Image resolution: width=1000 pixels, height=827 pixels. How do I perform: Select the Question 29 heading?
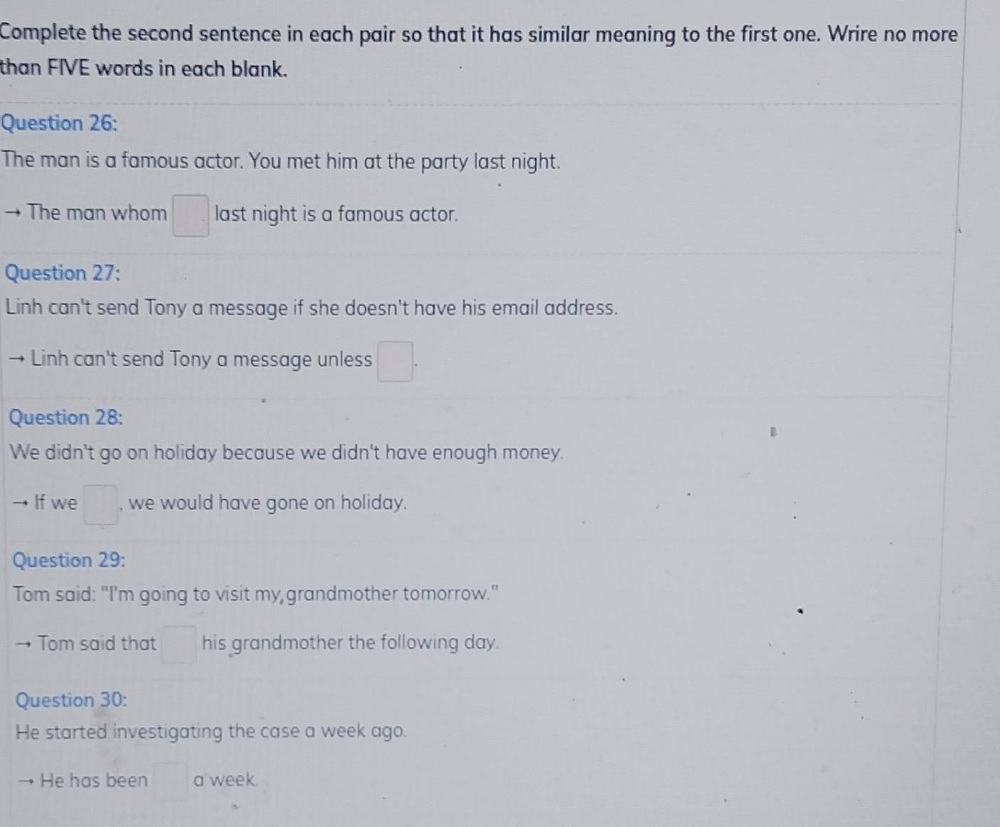(70, 560)
